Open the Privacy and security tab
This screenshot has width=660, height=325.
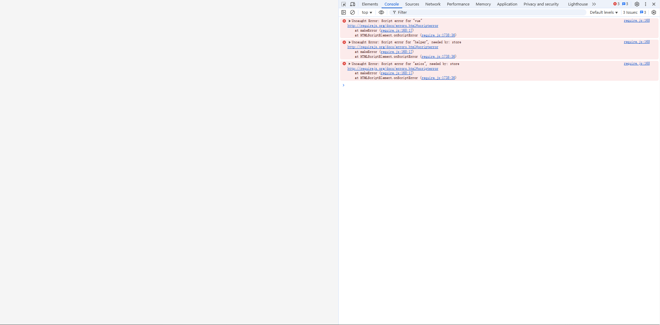click(x=541, y=4)
